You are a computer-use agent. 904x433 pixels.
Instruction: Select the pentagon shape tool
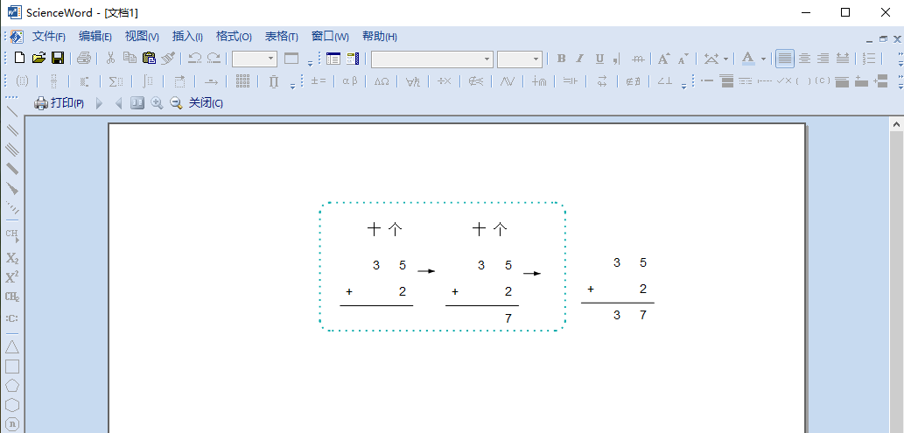[x=12, y=386]
